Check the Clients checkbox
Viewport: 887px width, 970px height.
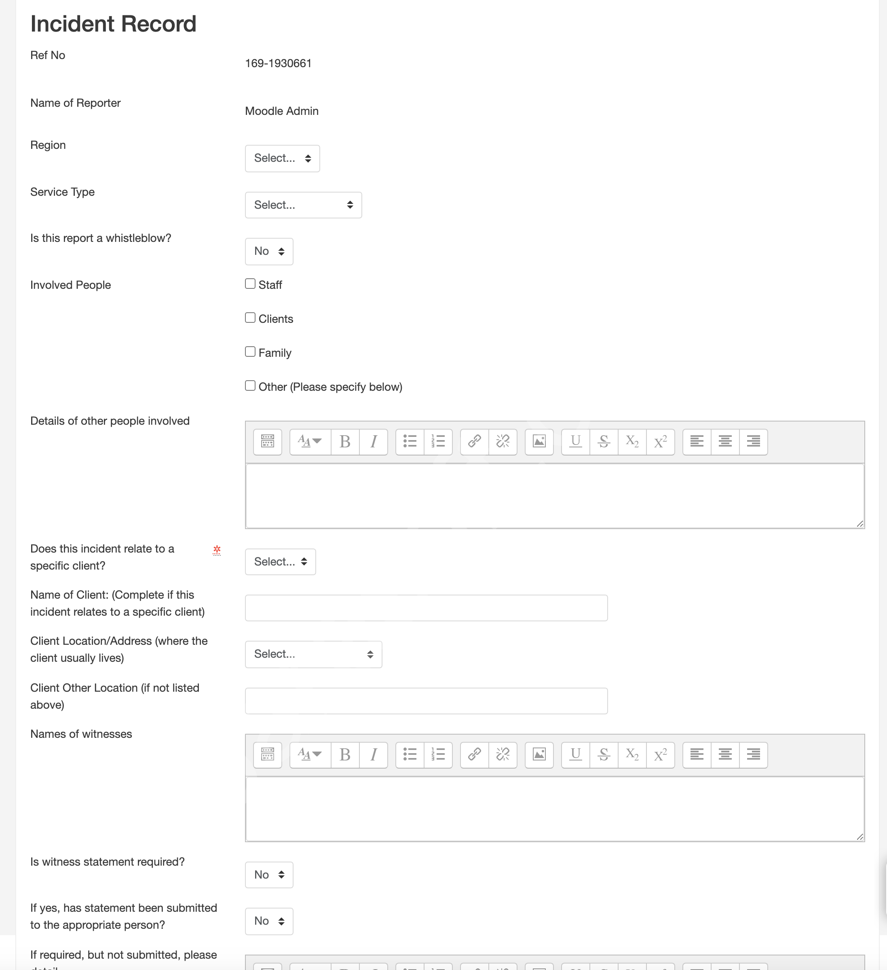[250, 318]
